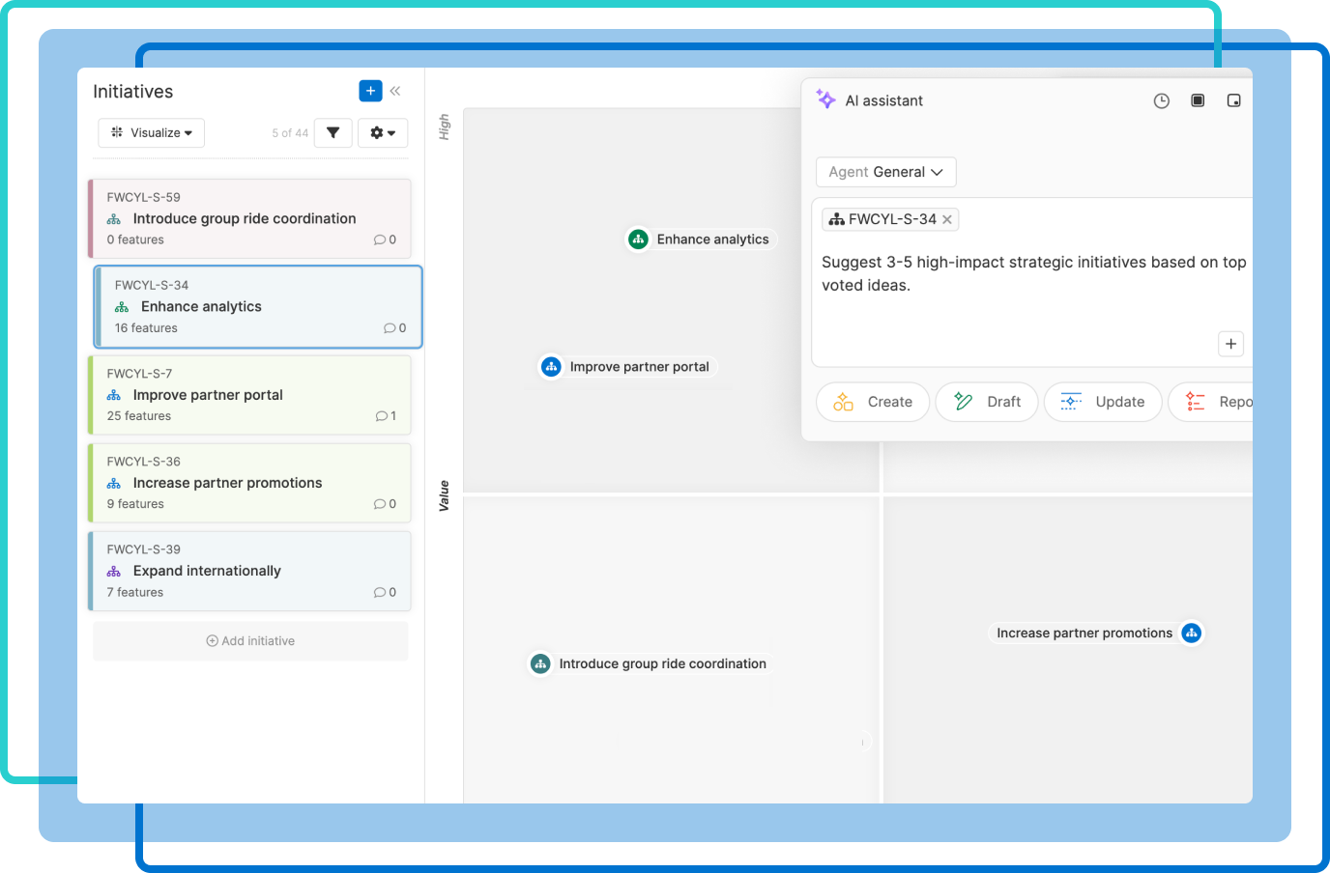Select the Enhance analytics initiative card
1330x873 pixels.
pos(258,306)
